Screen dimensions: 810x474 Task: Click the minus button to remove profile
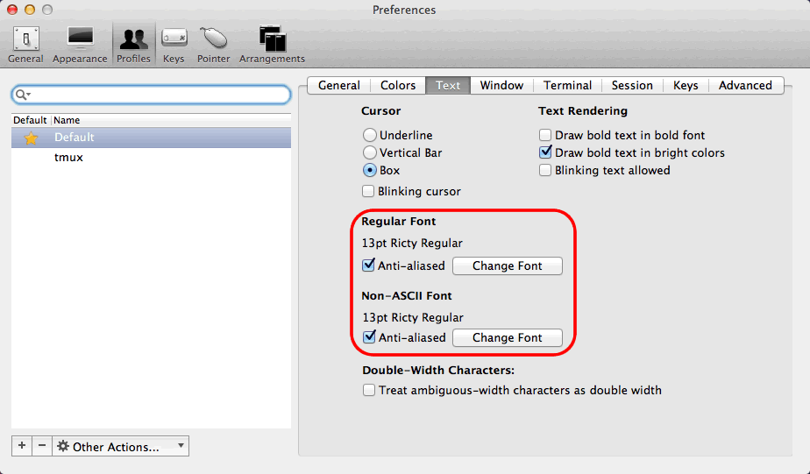(42, 446)
